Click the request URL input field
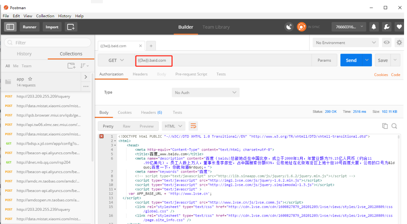This screenshot has width=407, height=224. click(x=223, y=60)
